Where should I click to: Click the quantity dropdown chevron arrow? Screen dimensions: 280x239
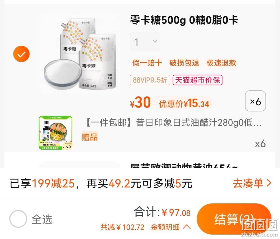(x=155, y=41)
